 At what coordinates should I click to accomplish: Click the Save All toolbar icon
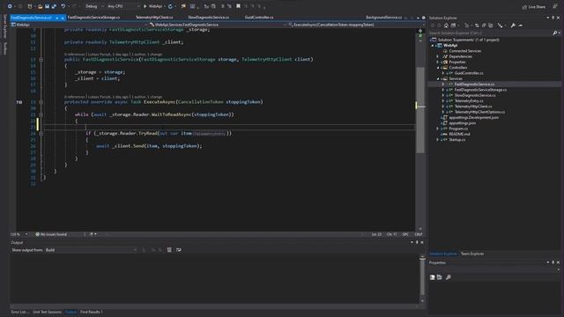[54, 6]
